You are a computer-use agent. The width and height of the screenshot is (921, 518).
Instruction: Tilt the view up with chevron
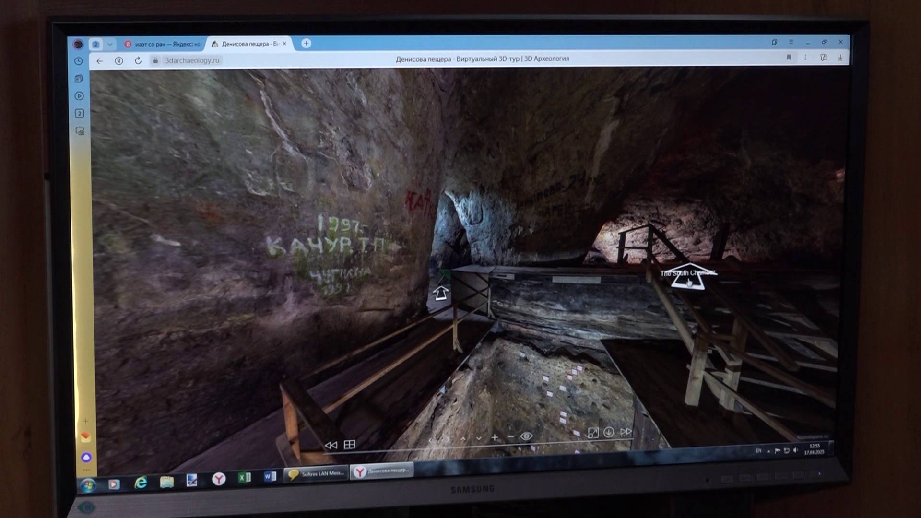pyautogui.click(x=463, y=438)
